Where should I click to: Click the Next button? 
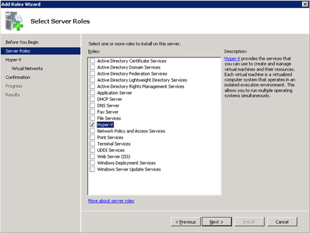[216, 222]
